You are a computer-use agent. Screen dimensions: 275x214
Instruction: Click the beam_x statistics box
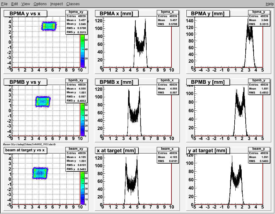click(168, 155)
